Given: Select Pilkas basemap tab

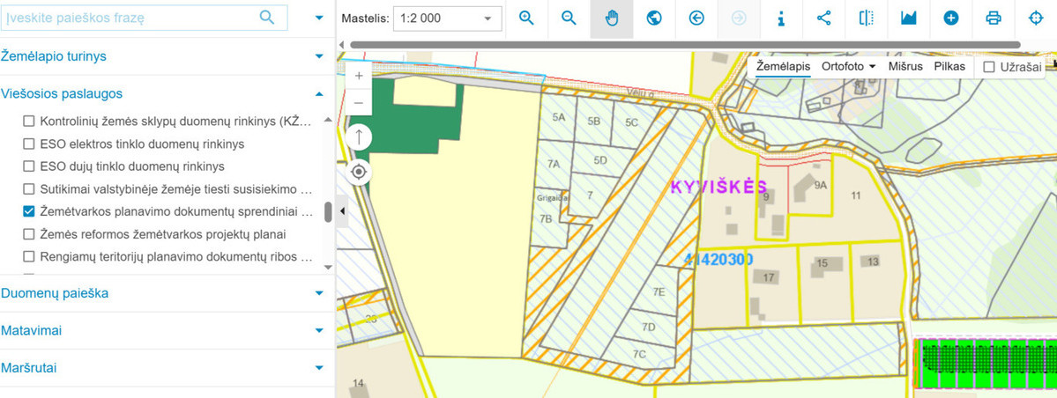Looking at the screenshot, I should coord(949,66).
